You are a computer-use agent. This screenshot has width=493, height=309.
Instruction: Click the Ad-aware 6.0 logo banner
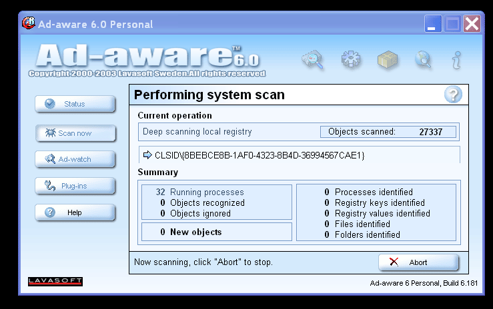[147, 61]
